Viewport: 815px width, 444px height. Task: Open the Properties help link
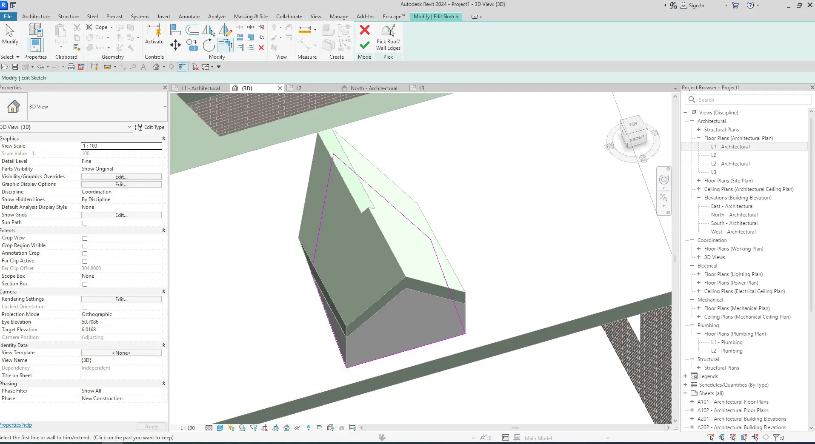coord(16,425)
